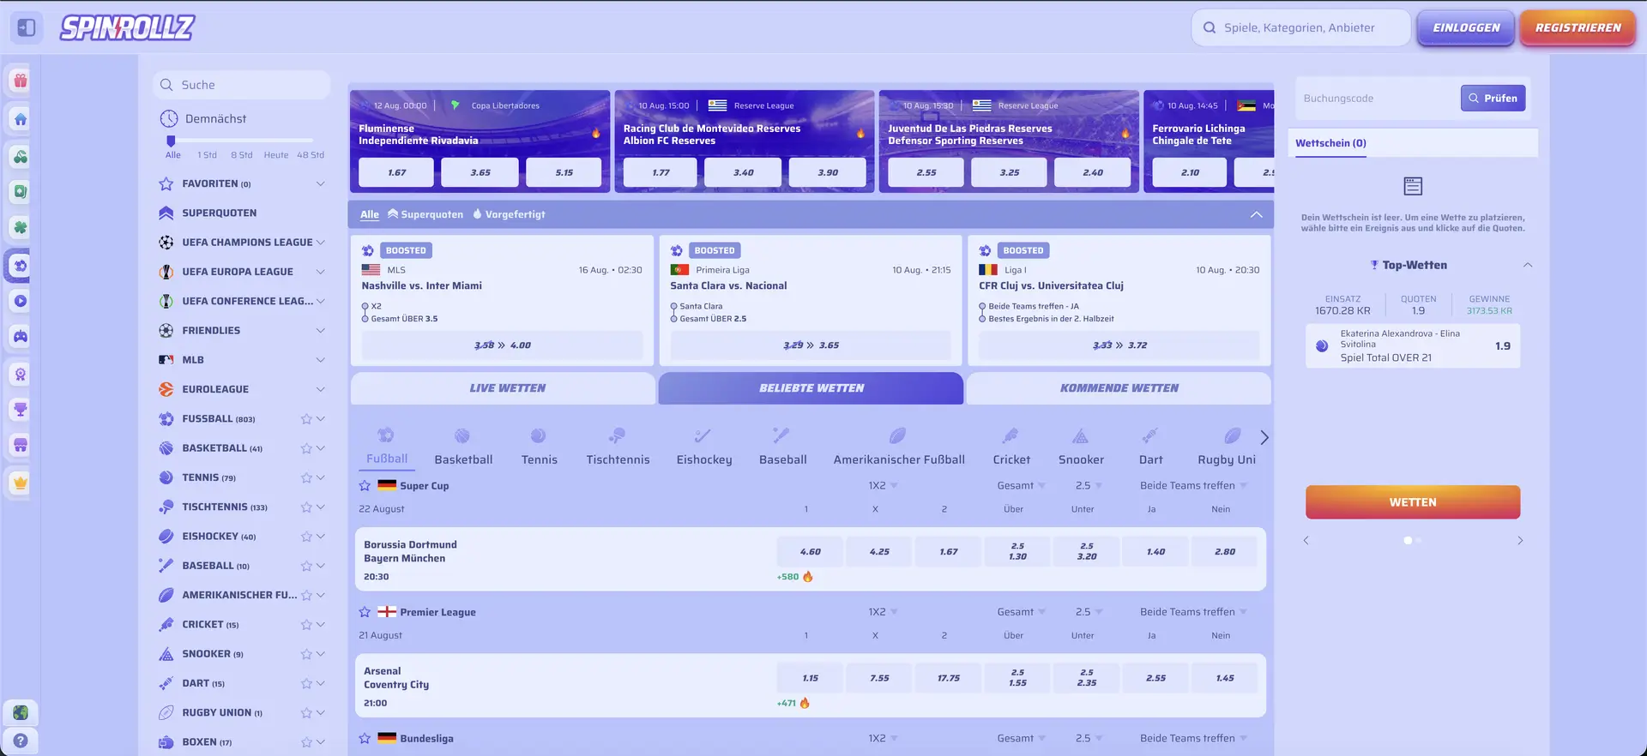Open the gift promotions icon in left rail
Image resolution: width=1647 pixels, height=756 pixels.
coord(21,81)
